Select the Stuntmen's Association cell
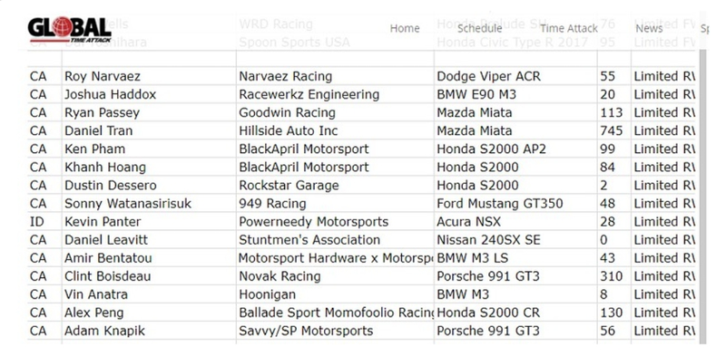The image size is (726, 356). (335, 240)
